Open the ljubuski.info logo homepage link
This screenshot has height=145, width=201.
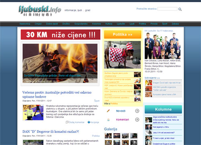coord(40,10)
